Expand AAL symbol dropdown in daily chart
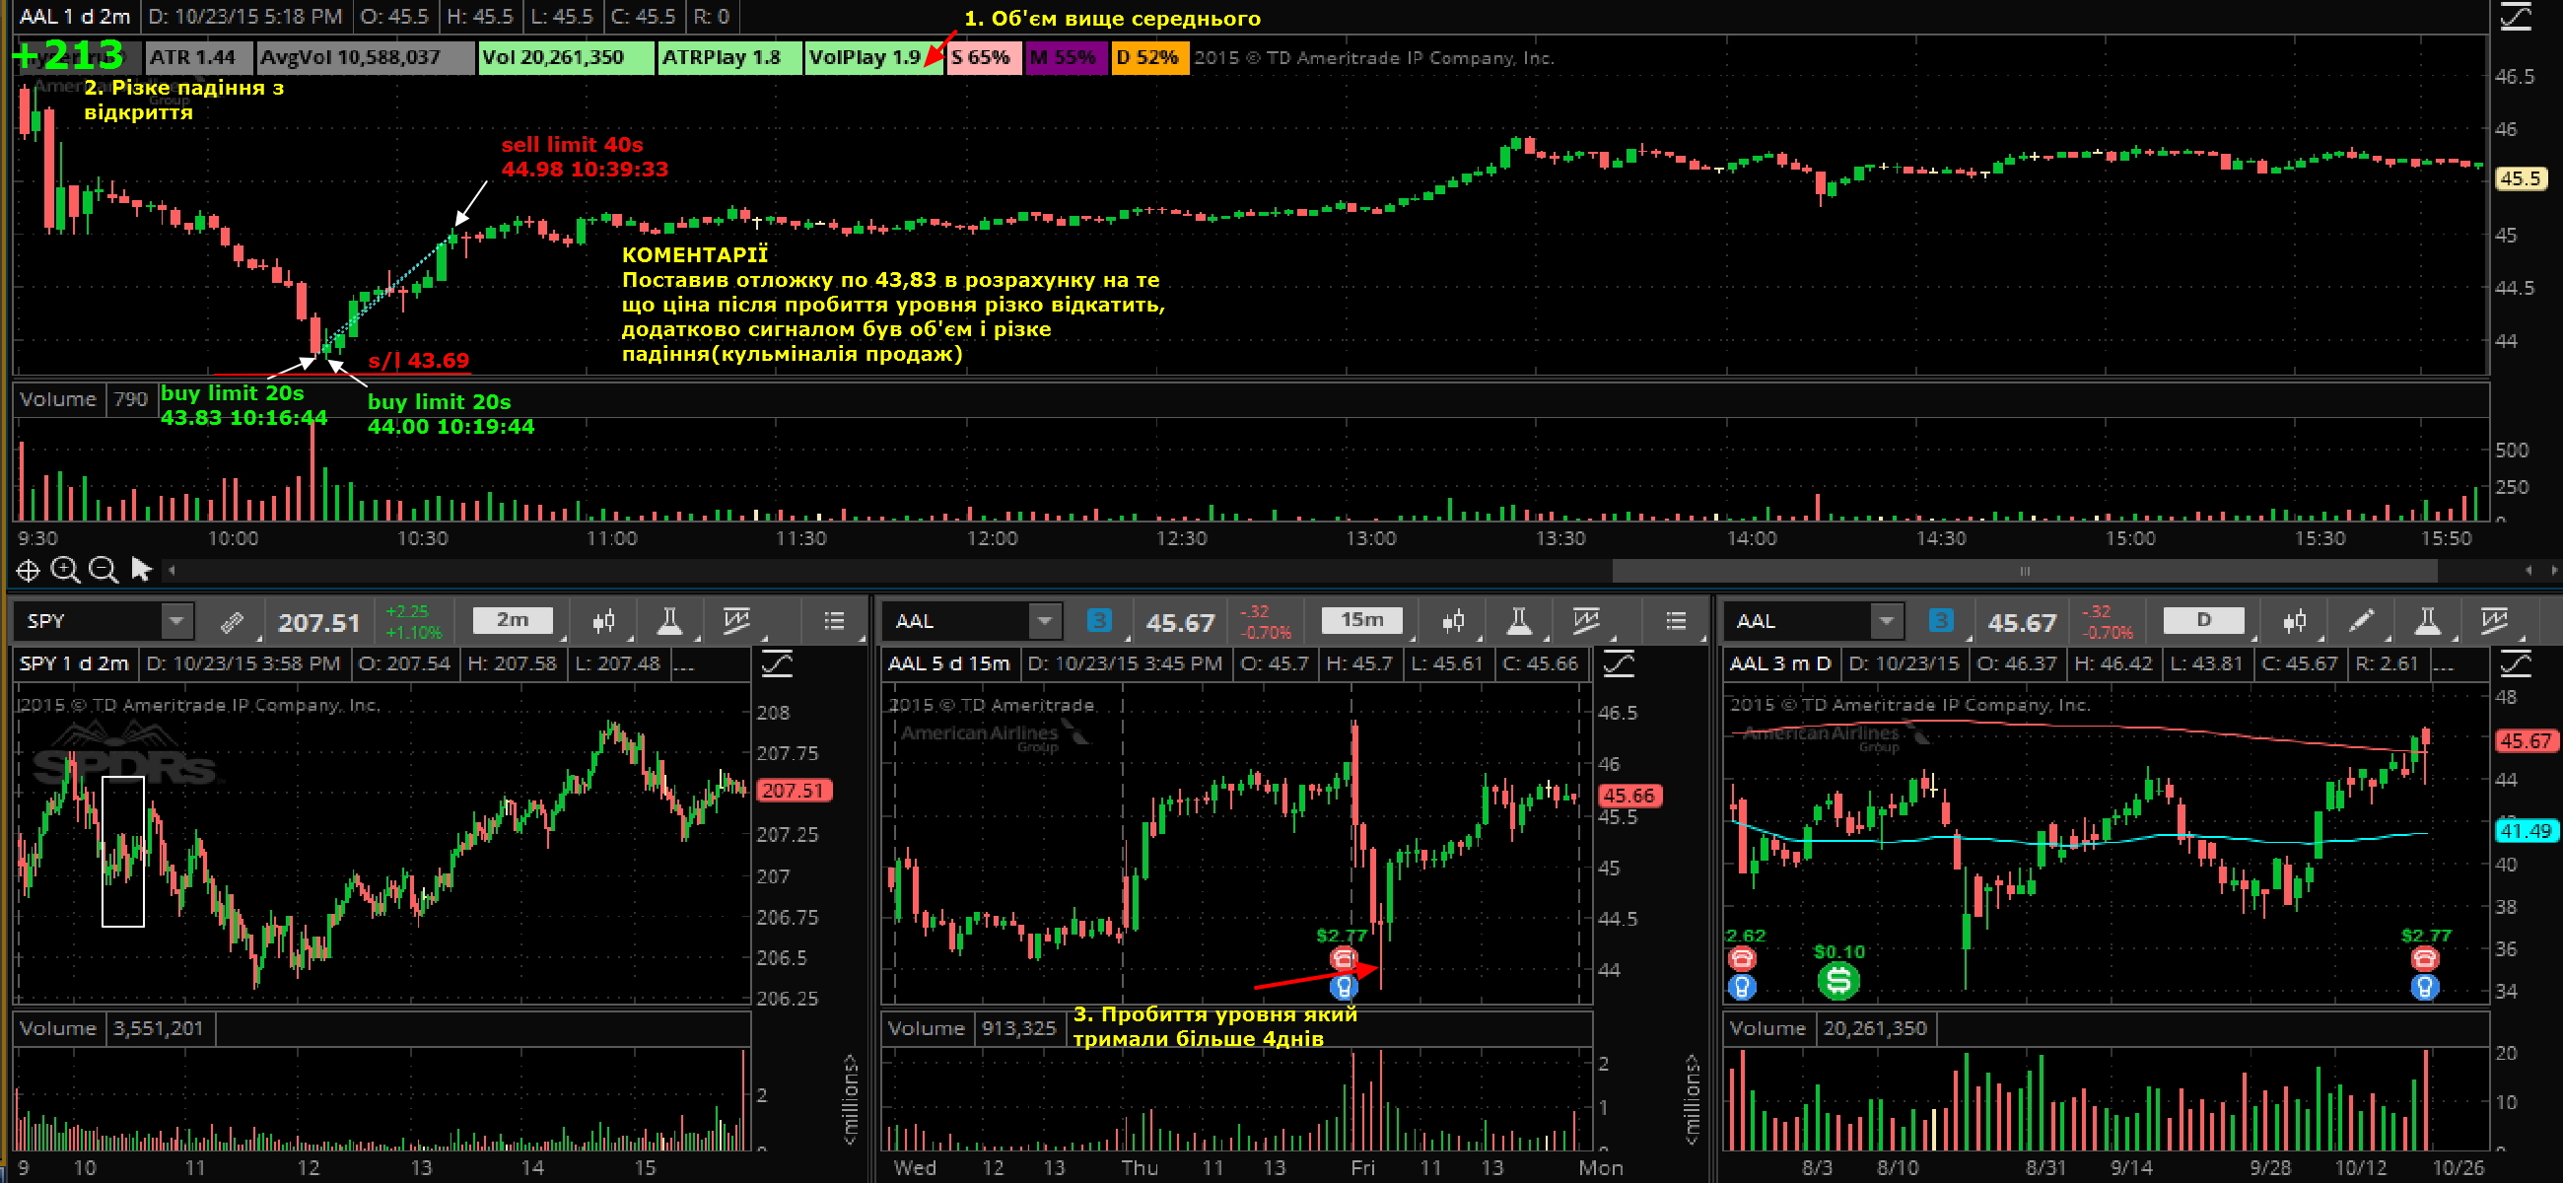Screen dimensions: 2563x1183 pyautogui.click(x=1887, y=622)
